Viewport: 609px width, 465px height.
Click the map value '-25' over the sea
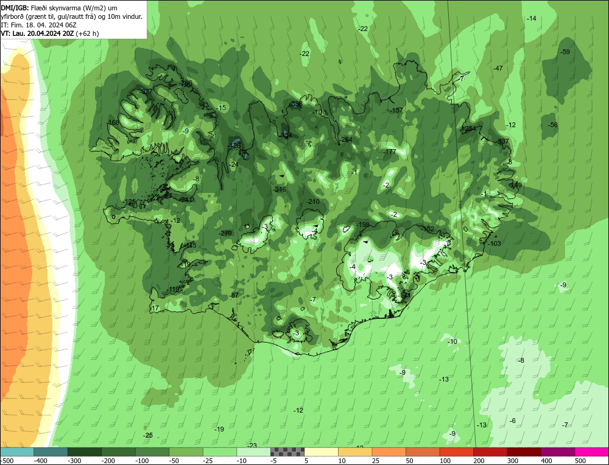(148, 436)
